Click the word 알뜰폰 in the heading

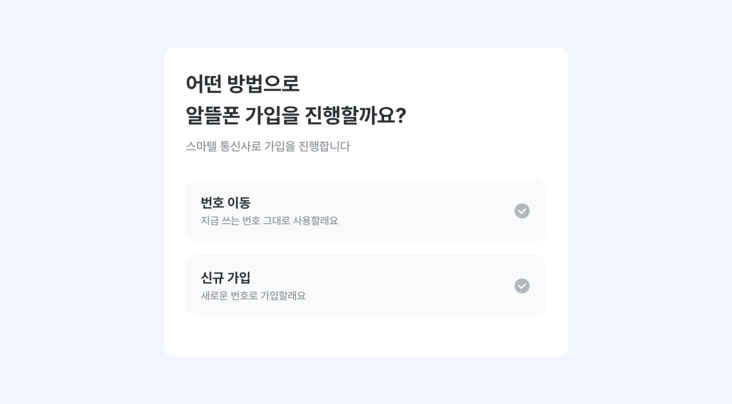tap(213, 115)
